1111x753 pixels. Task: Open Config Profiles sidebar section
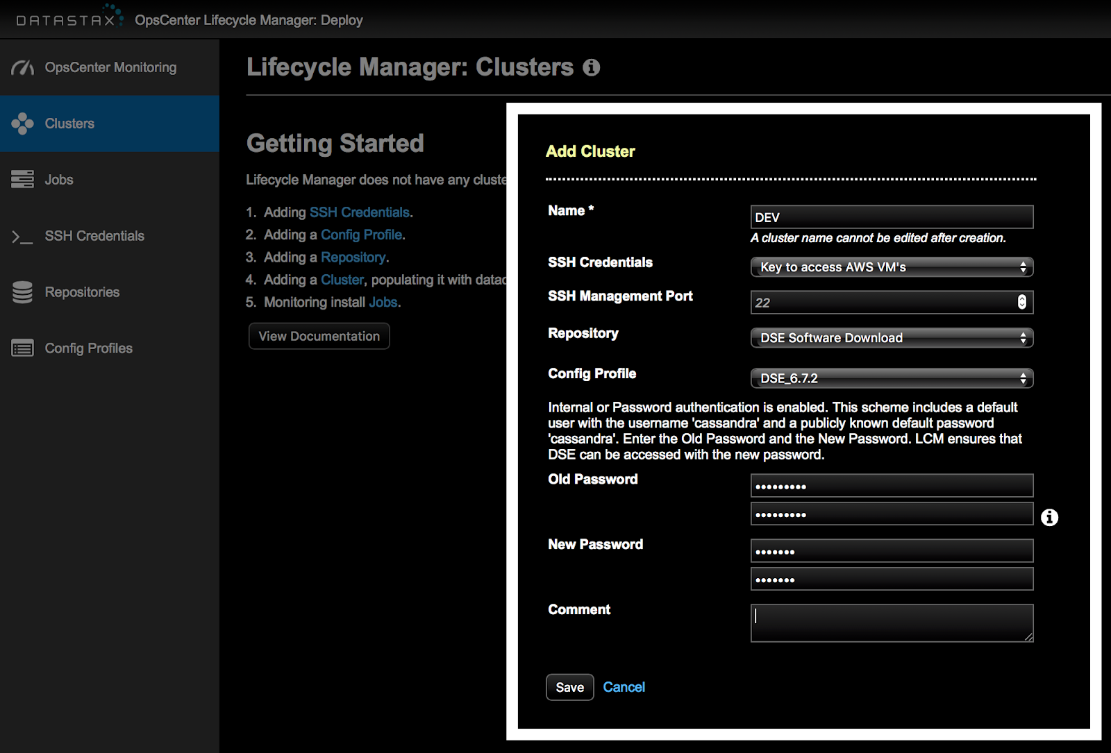110,348
